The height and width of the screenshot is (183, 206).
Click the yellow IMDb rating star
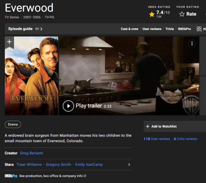pyautogui.click(x=152, y=14)
